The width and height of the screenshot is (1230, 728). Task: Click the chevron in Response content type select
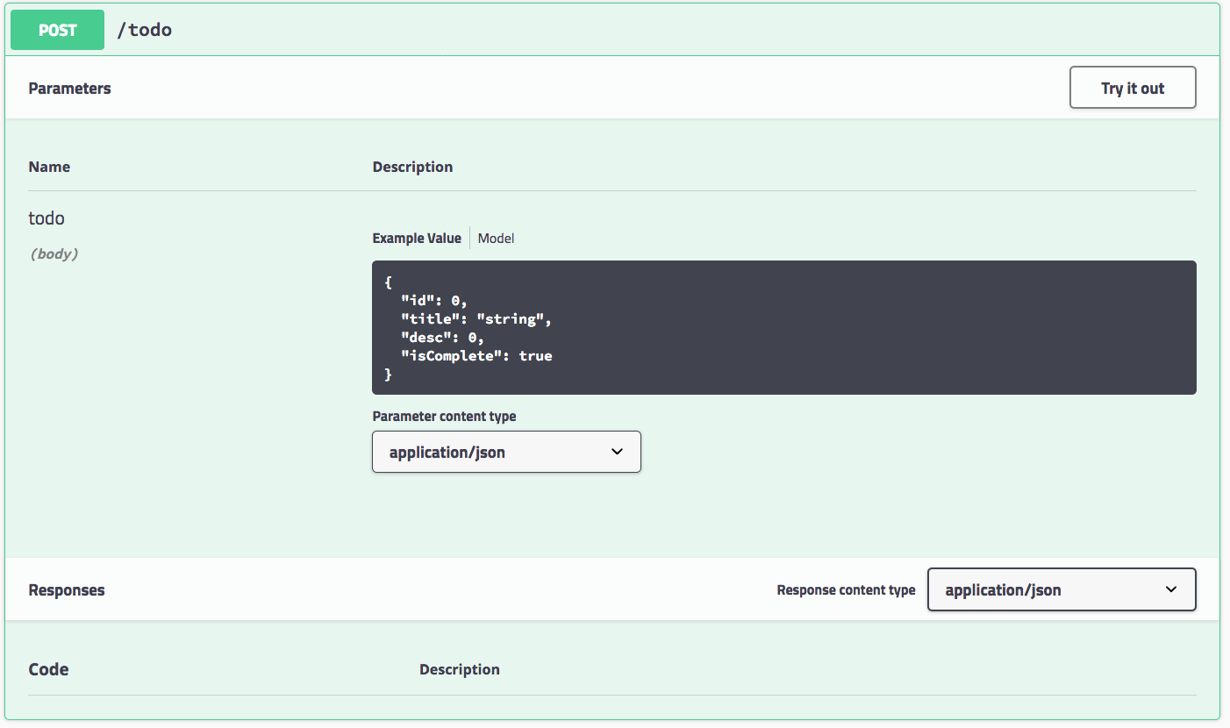1170,589
